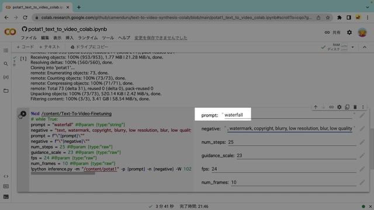Click pencil edit icon beside num_steps field

coord(362,142)
